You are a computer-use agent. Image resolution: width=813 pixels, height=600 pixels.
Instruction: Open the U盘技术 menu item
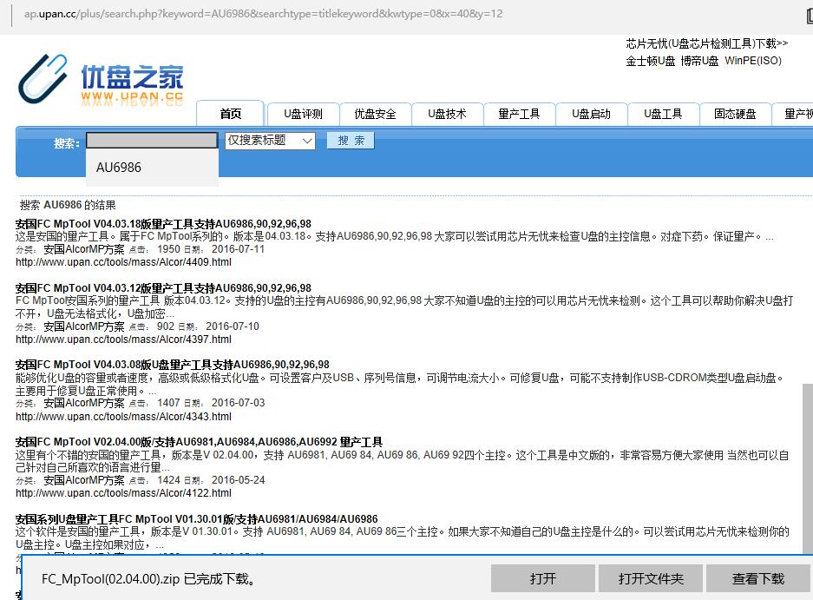447,113
